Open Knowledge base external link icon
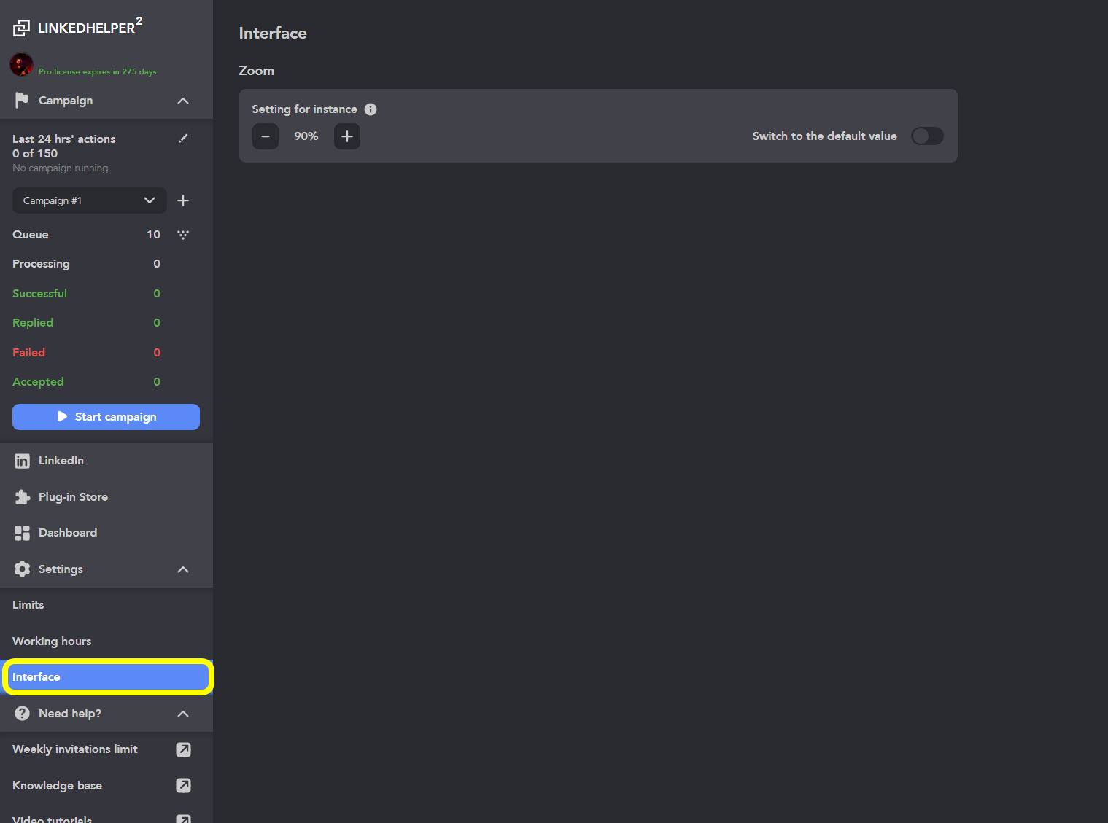The image size is (1108, 823). pyautogui.click(x=184, y=785)
